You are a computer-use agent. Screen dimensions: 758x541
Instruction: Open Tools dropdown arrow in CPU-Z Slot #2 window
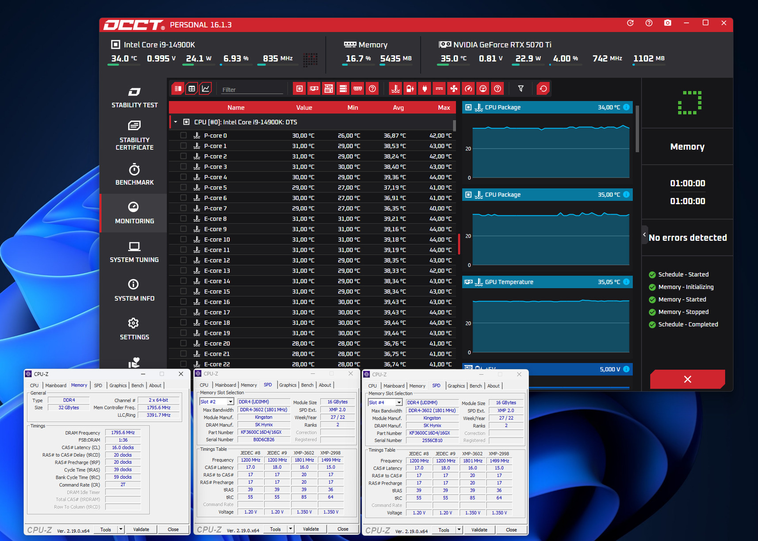point(290,529)
